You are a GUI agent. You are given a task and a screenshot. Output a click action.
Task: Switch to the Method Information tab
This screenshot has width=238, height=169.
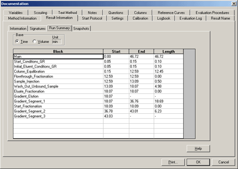pos(22,18)
